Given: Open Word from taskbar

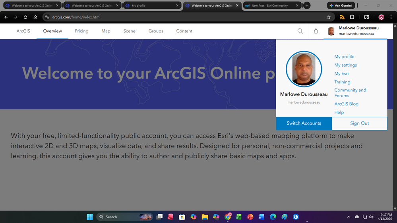Looking at the screenshot, I should tap(261, 217).
